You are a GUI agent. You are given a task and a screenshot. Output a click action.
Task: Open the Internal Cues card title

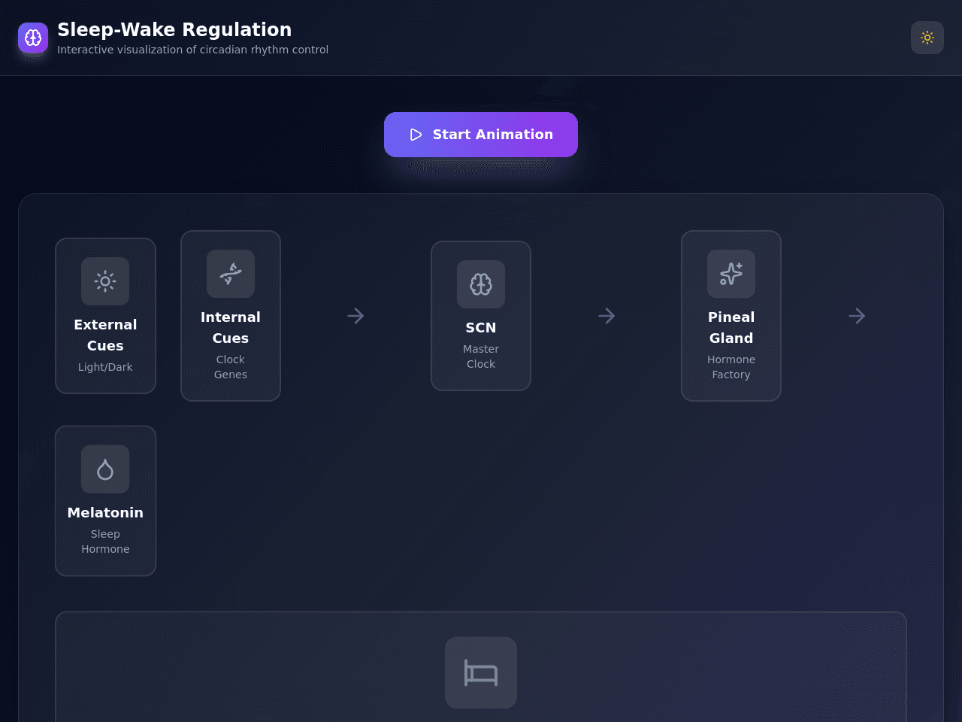point(231,328)
